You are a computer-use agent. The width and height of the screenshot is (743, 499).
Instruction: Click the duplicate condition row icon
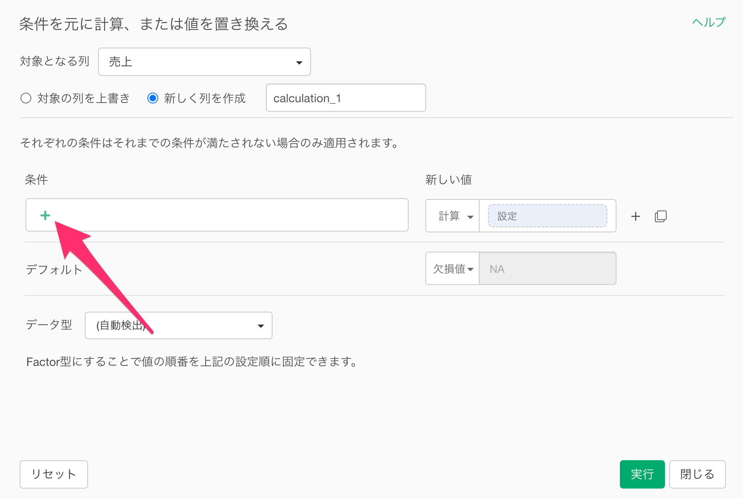click(x=660, y=216)
